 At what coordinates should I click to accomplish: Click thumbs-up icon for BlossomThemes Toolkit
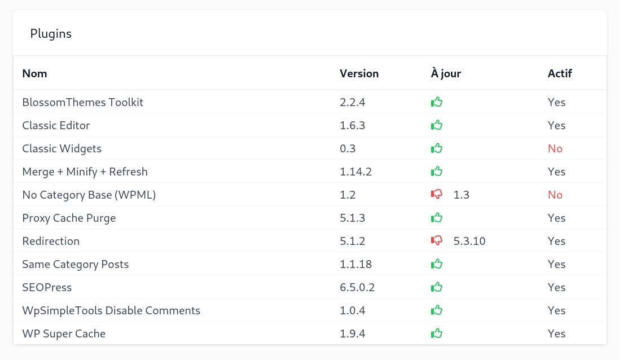436,102
